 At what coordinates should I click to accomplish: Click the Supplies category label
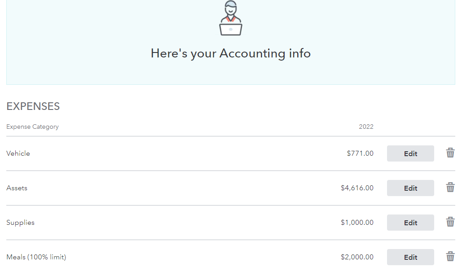pyautogui.click(x=20, y=223)
